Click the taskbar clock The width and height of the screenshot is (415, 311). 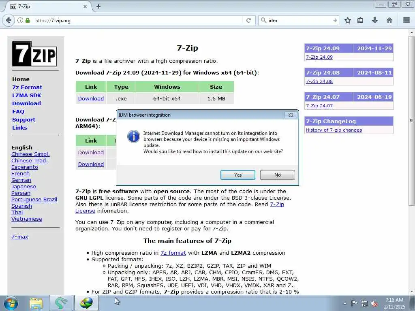point(394,303)
